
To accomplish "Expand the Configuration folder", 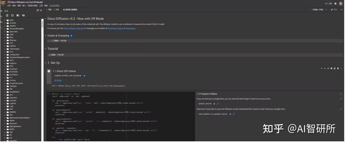I will click(5, 55).
